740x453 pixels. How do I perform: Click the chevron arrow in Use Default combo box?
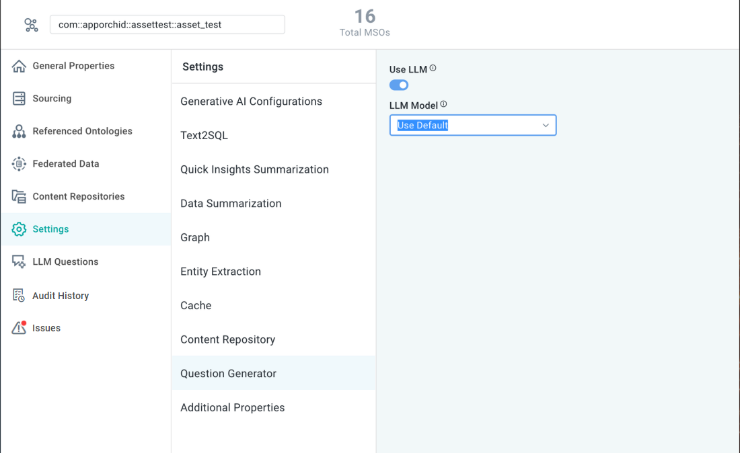tap(546, 125)
